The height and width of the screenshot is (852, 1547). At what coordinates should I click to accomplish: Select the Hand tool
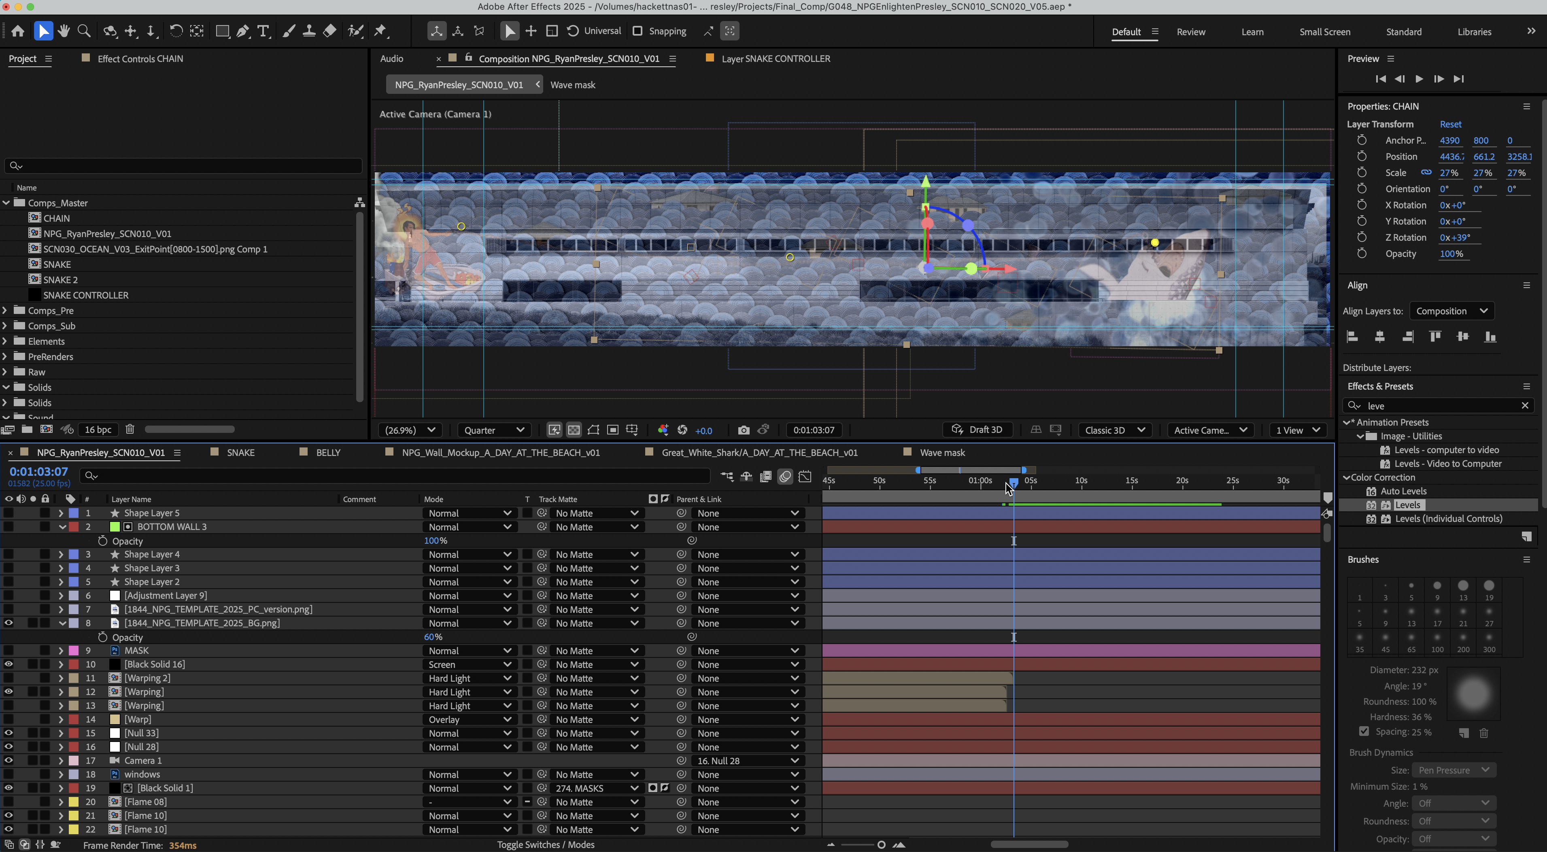[x=64, y=31]
